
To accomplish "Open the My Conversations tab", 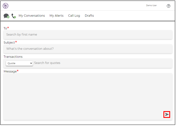I will 32,15.
